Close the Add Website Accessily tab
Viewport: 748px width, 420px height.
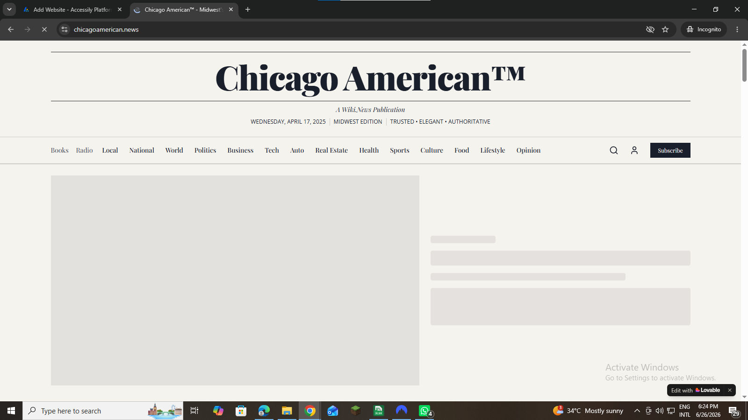click(x=120, y=9)
